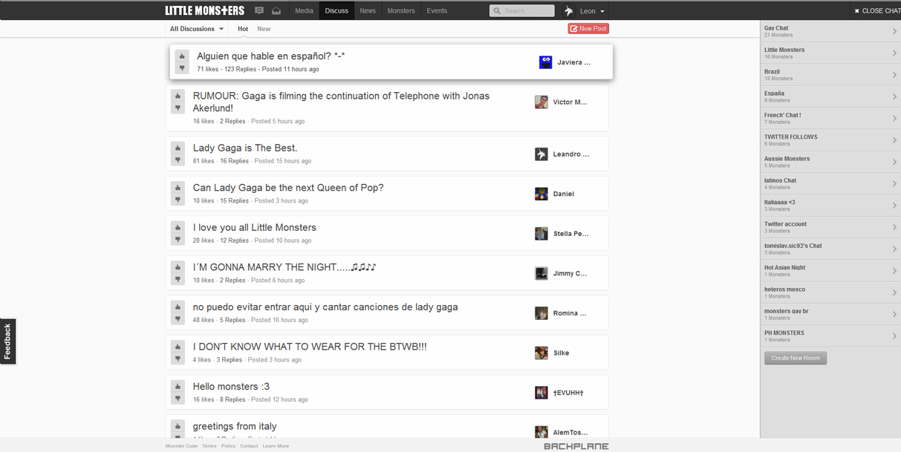Open the Monster Code footer link

[x=181, y=446]
